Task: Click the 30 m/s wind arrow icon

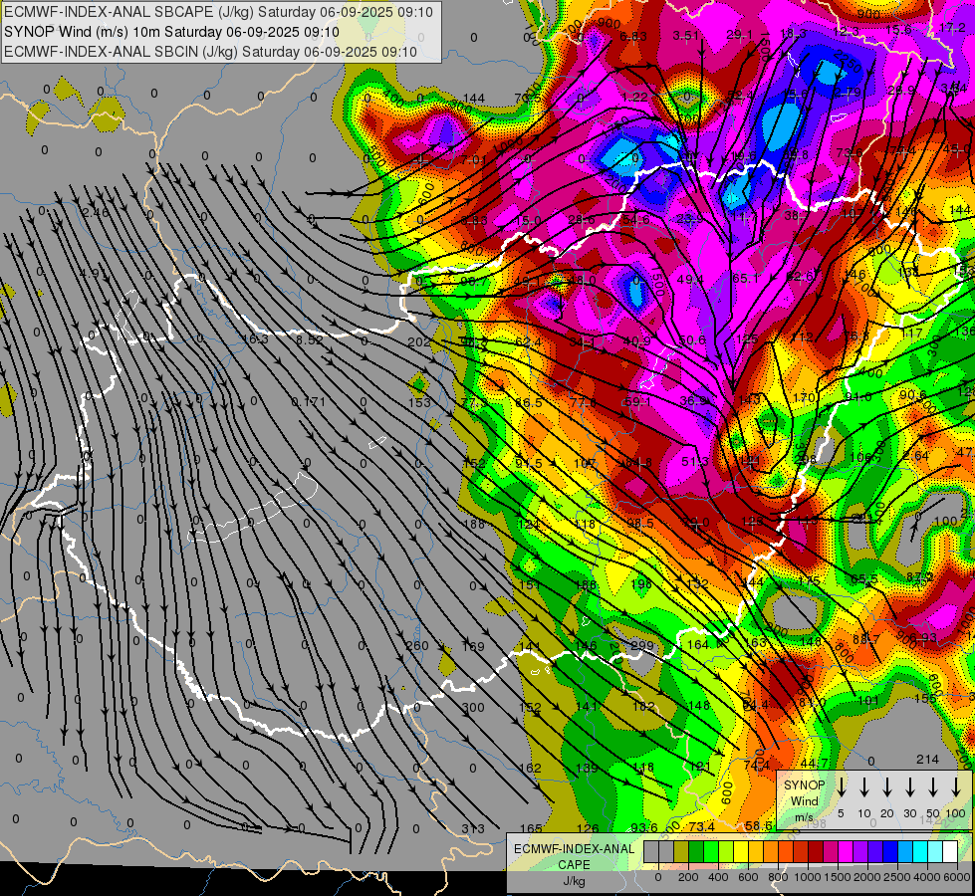Action: (x=909, y=785)
